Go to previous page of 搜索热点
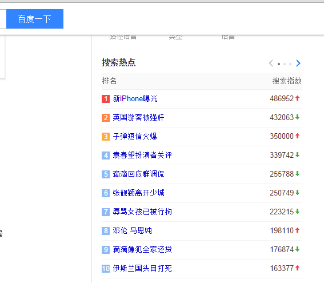This screenshot has height=283, width=324. [x=271, y=63]
